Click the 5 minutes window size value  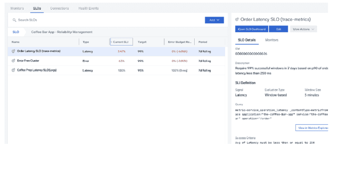[x=312, y=95]
